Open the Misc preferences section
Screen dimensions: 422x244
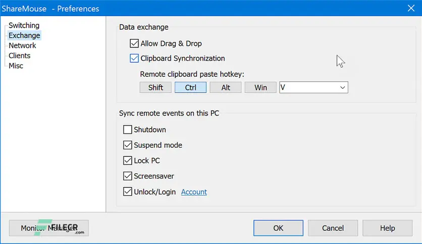16,66
